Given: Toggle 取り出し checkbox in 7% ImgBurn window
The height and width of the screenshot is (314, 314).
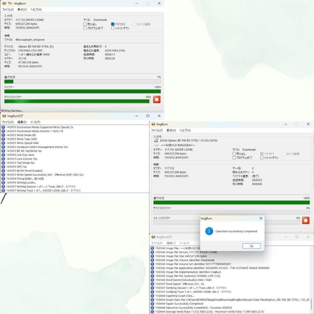Looking at the screenshot, I should (x=85, y=24).
